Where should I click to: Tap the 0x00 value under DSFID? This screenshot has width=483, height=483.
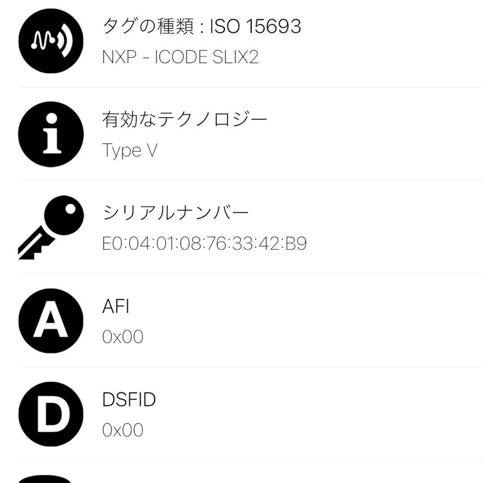coord(123,430)
